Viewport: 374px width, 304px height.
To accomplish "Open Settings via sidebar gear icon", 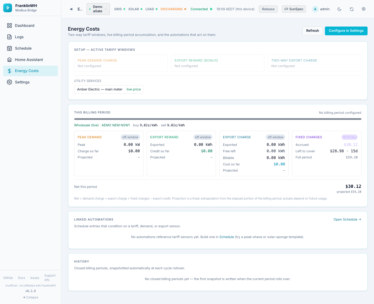I will (x=9, y=82).
